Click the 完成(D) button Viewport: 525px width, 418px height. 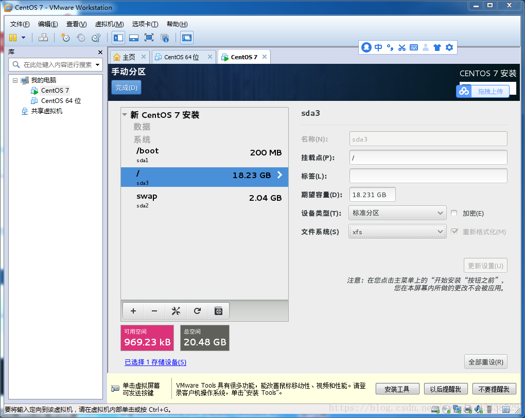(126, 88)
